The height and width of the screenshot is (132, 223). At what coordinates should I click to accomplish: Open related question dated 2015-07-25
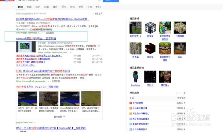coord(33,59)
